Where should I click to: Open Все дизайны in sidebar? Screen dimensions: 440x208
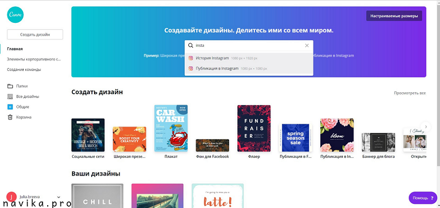tap(27, 97)
